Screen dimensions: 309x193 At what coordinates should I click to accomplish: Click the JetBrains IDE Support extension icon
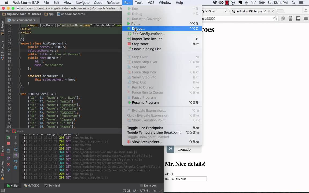pyautogui.click(x=298, y=18)
